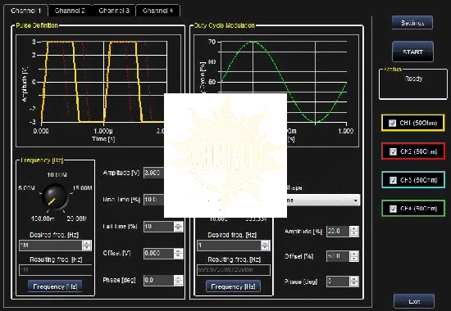
Task: Click the Pulse Definition Frequency [Hz] button
Action: [x=55, y=286]
